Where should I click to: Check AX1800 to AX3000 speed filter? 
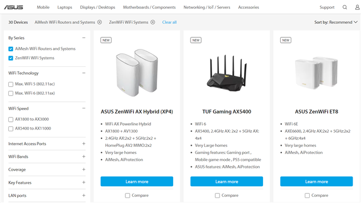pos(11,120)
